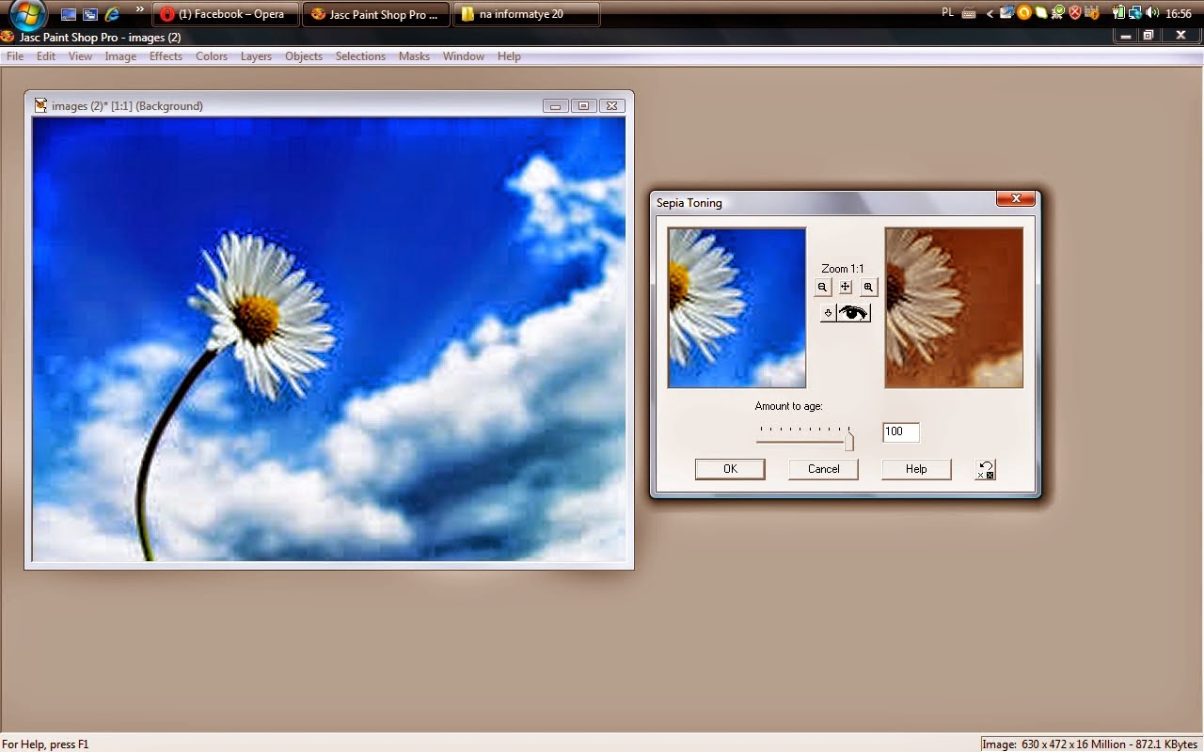Open the Layers menu
The width and height of the screenshot is (1204, 752).
(x=256, y=56)
